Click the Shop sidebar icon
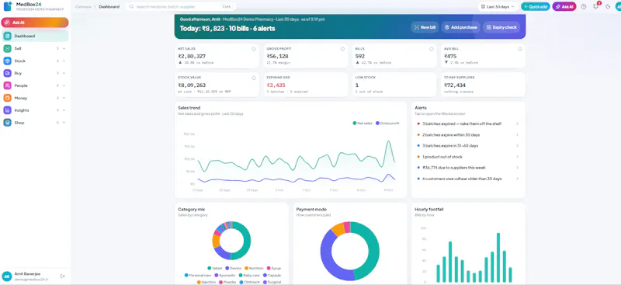The width and height of the screenshot is (621, 285). click(7, 123)
